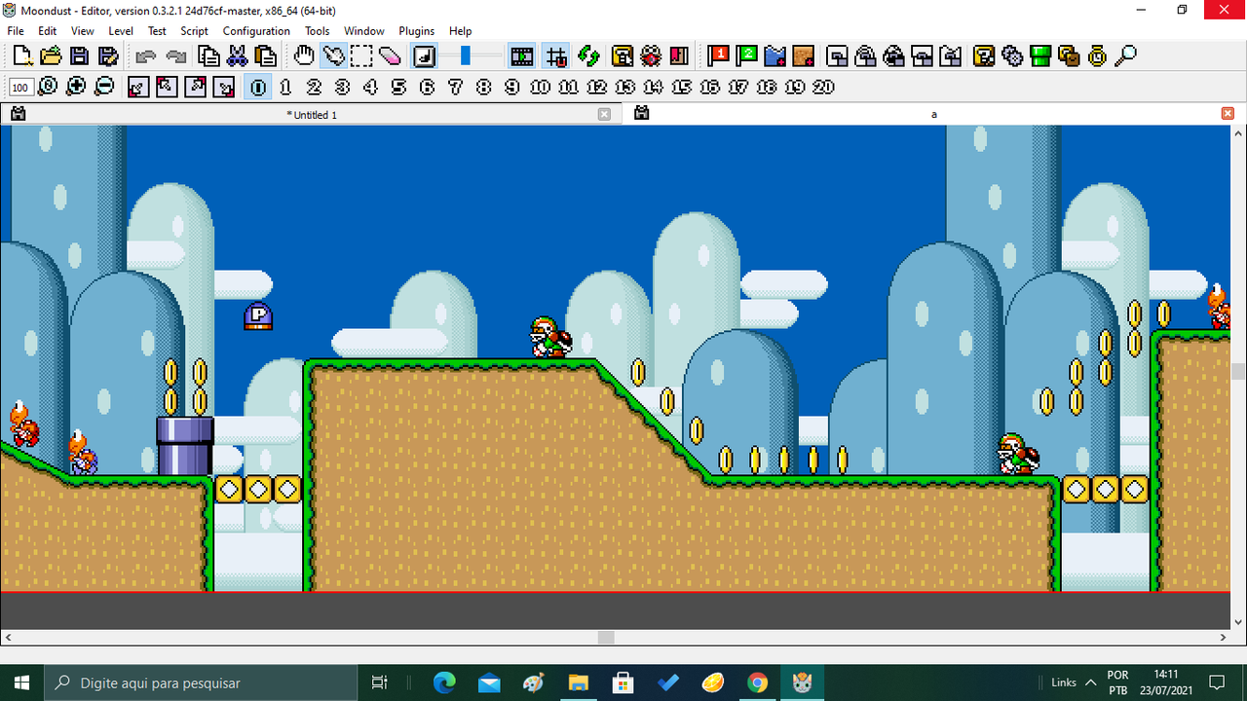The width and height of the screenshot is (1247, 701).
Task: Switch to section 1
Action: (285, 87)
